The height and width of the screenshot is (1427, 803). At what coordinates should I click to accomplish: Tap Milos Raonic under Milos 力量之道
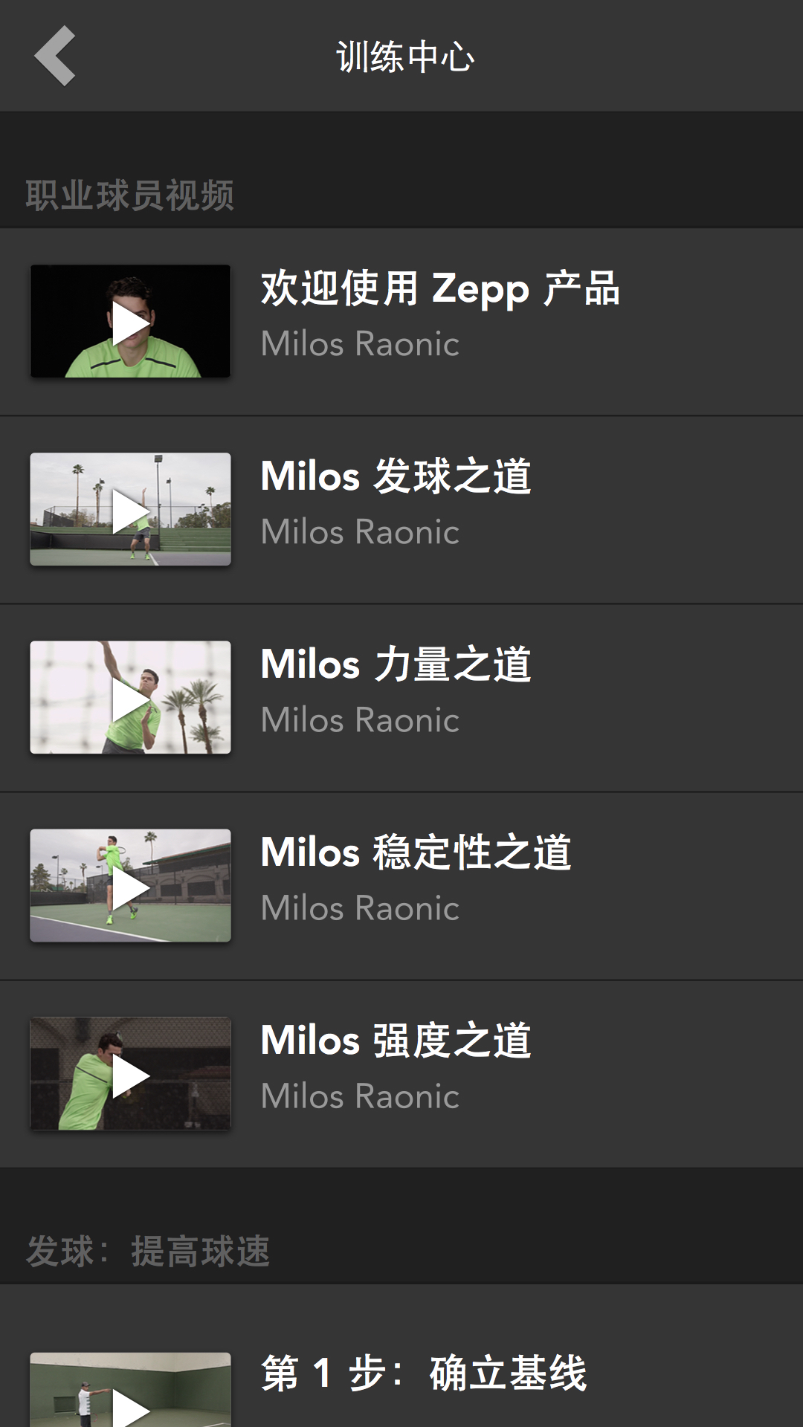coord(360,720)
